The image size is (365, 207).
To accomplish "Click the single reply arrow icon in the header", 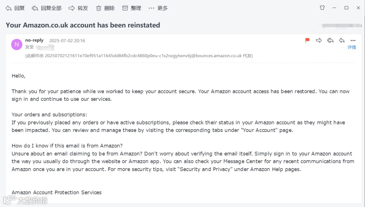I will click(342, 41).
